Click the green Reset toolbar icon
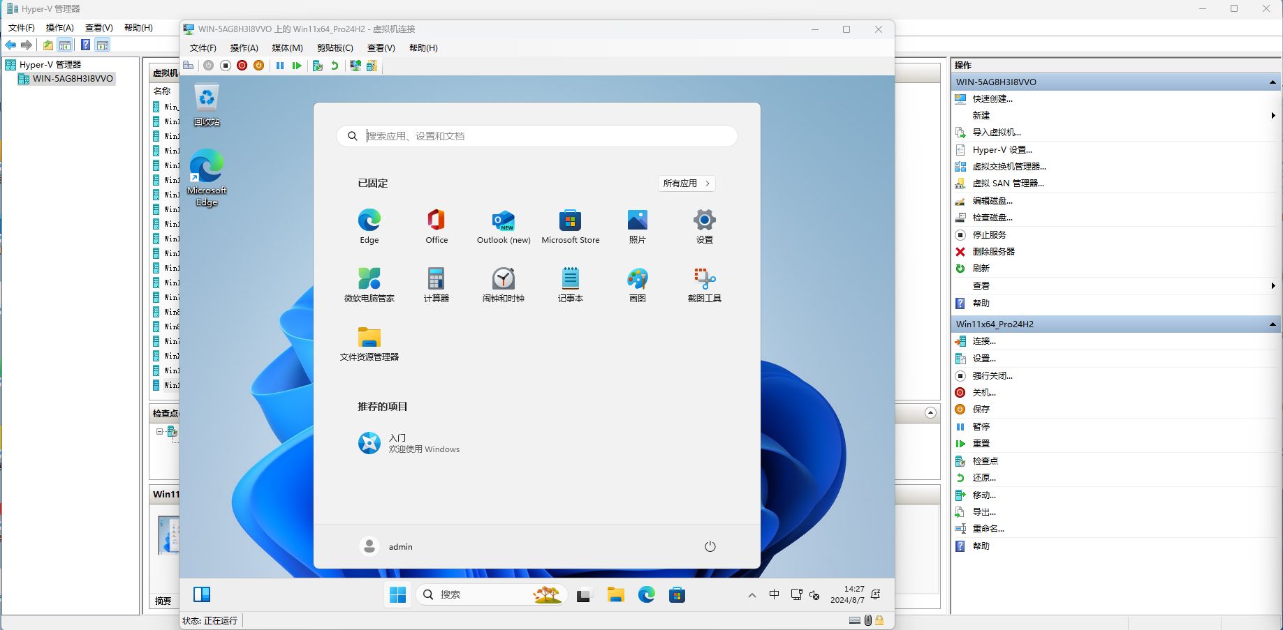This screenshot has width=1283, height=630. [x=297, y=66]
